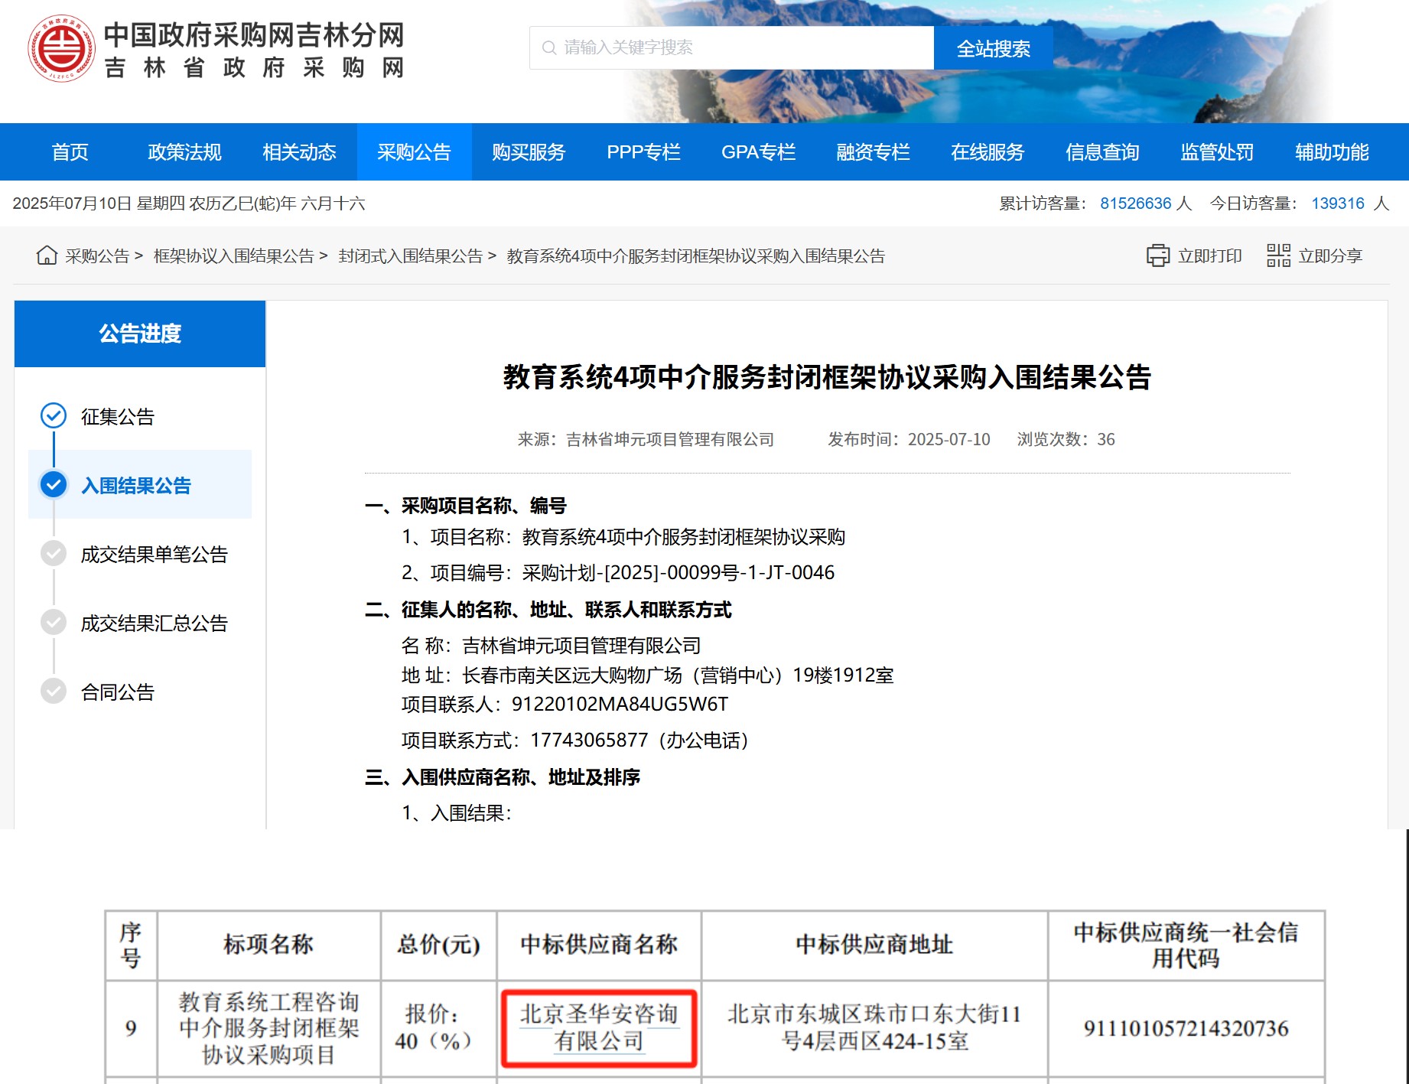Image resolution: width=1409 pixels, height=1084 pixels.
Task: Open the 融资专栏 nav item
Action: [873, 152]
